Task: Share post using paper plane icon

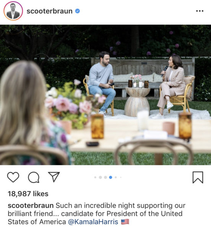Action: click(54, 177)
